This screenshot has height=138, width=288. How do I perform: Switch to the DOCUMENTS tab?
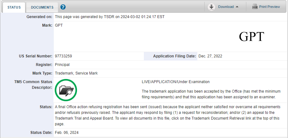pyautogui.click(x=42, y=7)
